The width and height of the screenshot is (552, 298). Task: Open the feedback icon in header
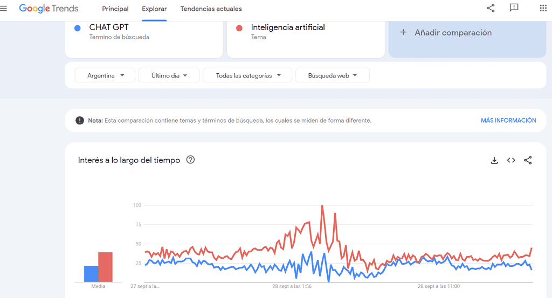click(514, 8)
